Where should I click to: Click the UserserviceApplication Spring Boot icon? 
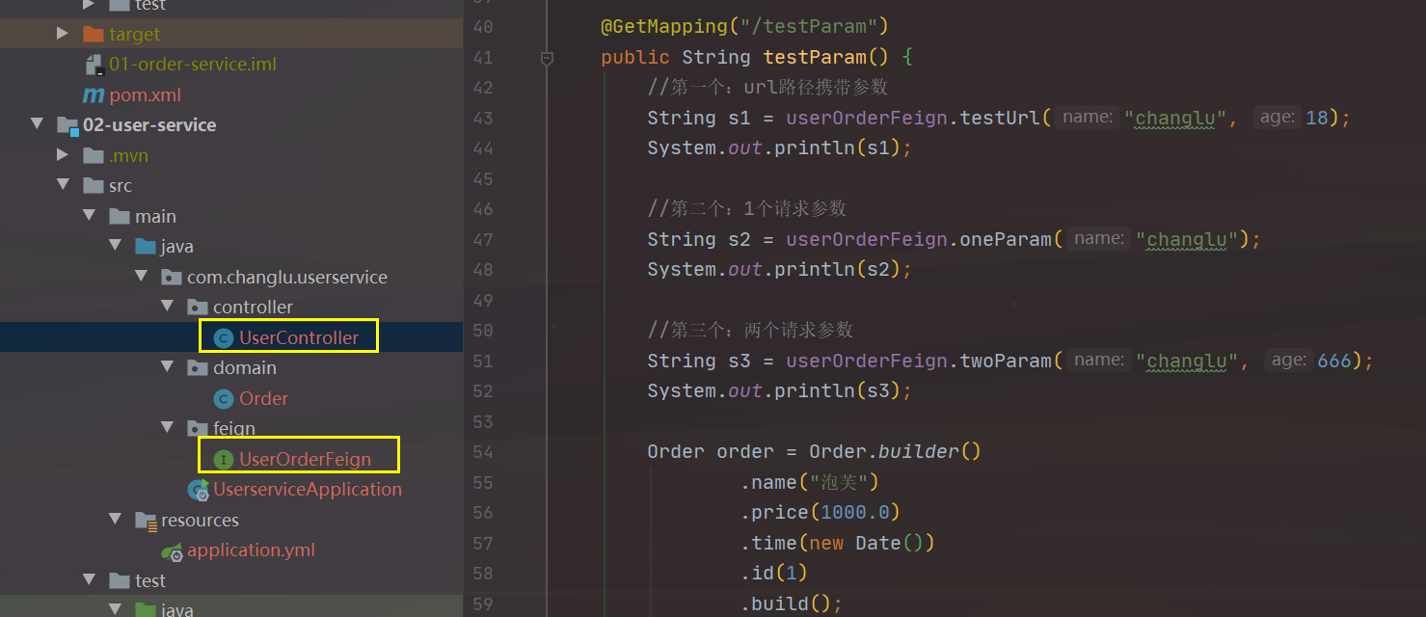(x=200, y=490)
